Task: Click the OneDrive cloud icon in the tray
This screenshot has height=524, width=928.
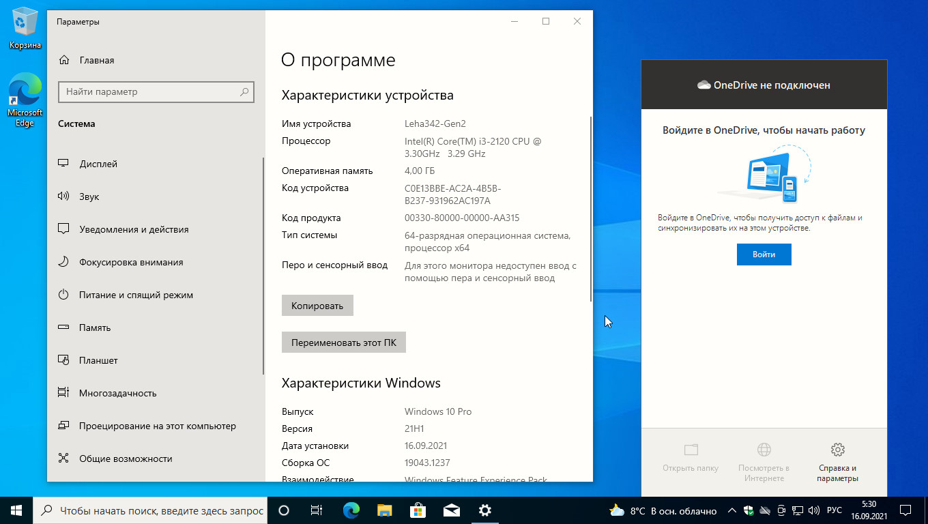Action: click(x=765, y=510)
